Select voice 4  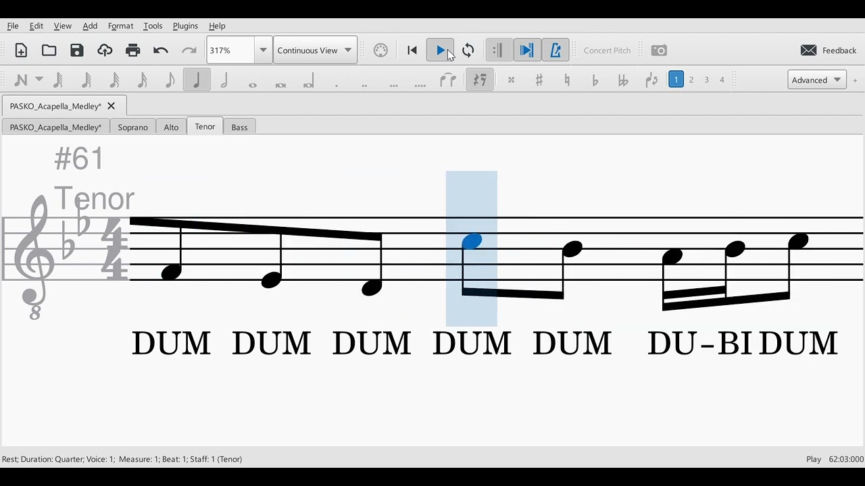point(722,80)
